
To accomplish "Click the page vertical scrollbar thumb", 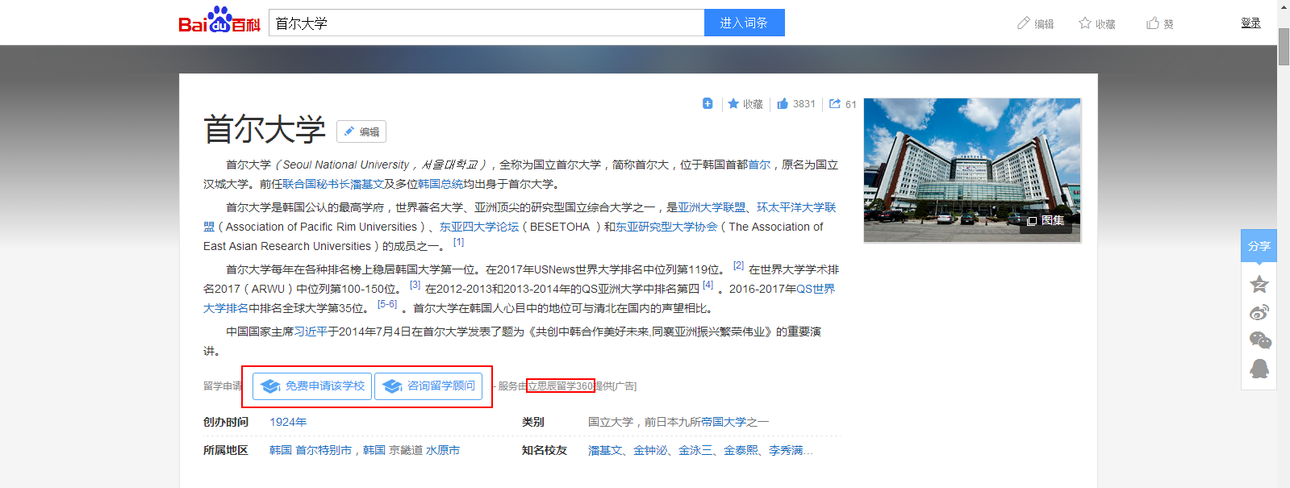I will [1284, 47].
